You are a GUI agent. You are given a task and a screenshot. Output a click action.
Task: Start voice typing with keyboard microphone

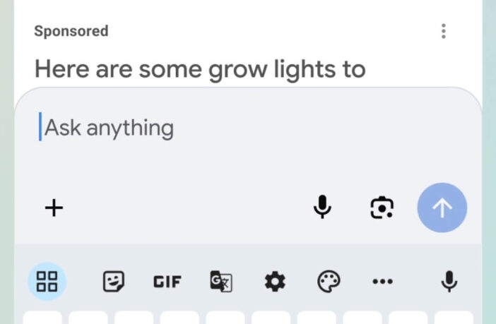click(449, 282)
